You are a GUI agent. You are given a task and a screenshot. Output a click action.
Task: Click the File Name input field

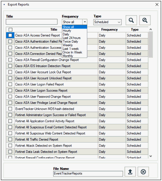[88, 174]
